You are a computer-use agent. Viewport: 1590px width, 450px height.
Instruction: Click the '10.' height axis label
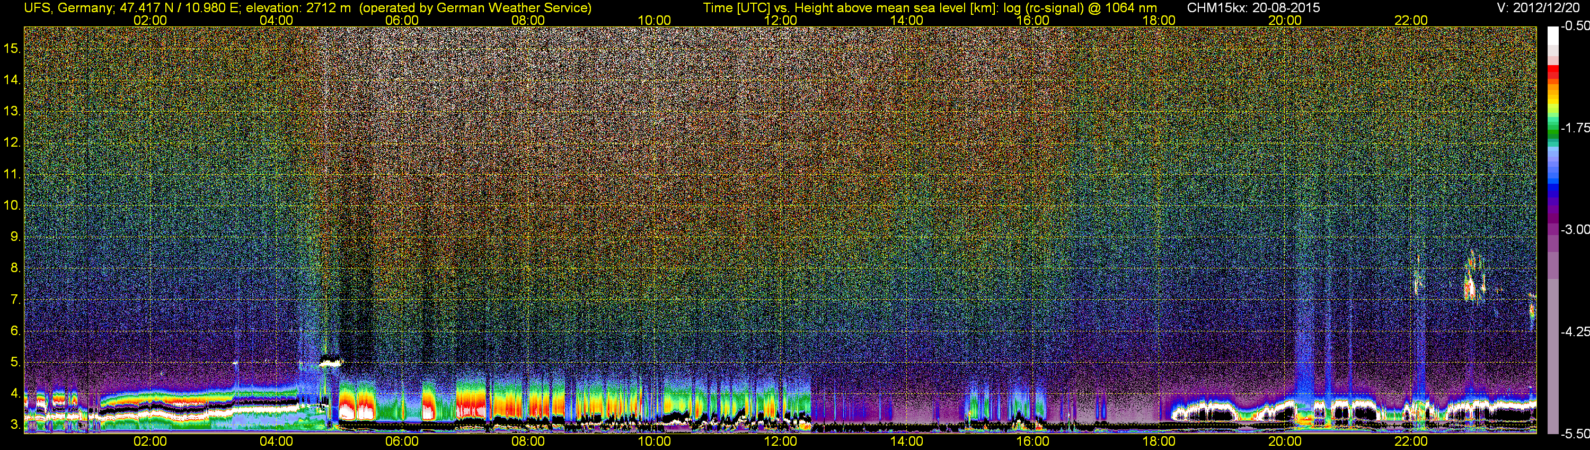pos(12,205)
